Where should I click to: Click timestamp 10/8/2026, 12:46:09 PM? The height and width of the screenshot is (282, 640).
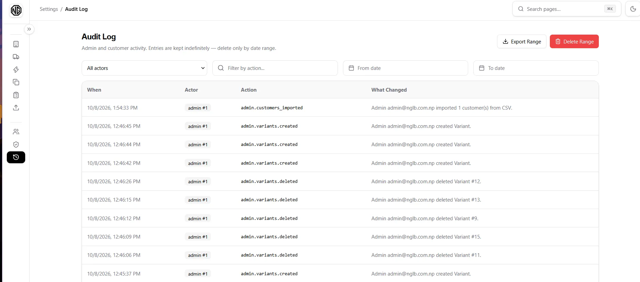114,237
